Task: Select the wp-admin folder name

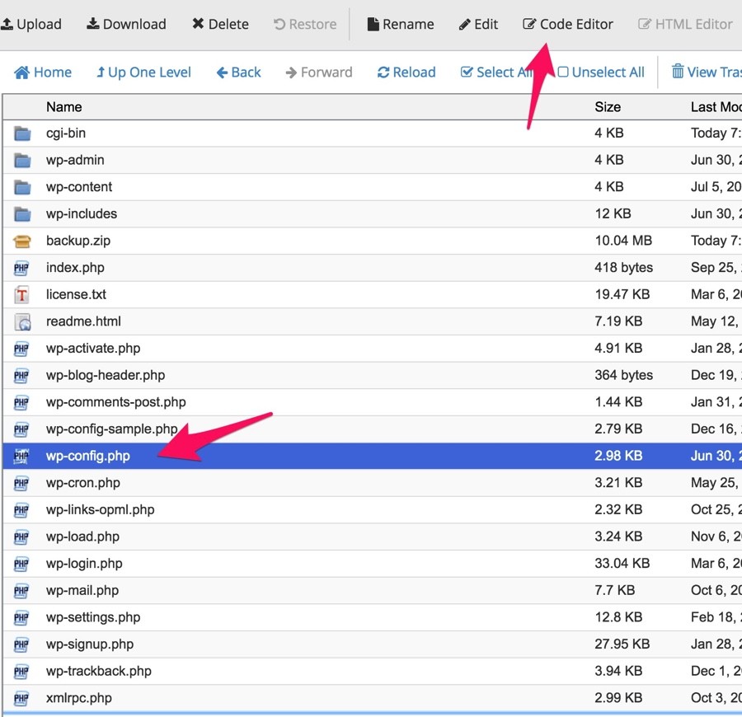Action: click(75, 161)
